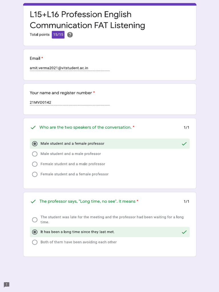Screen dimensions: 219x292
Task: Click the 15/15 total score badge
Action: tap(58, 35)
